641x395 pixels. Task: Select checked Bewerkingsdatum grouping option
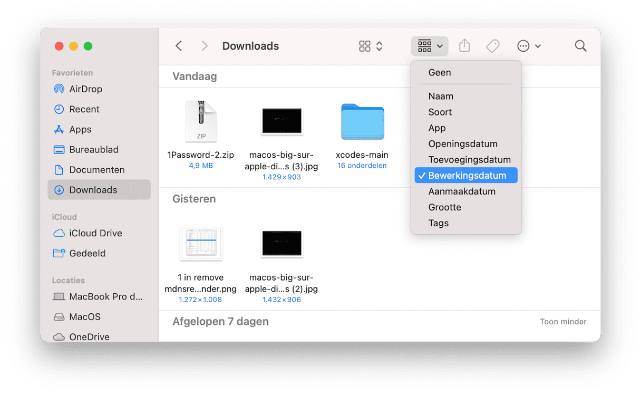tap(466, 176)
